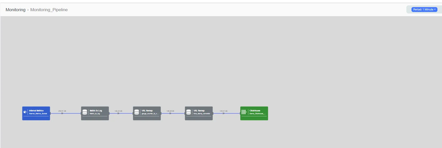The height and width of the screenshot is (148, 442).
Task: Click the ClickHouse logo icon on green node
Action: coord(244,112)
